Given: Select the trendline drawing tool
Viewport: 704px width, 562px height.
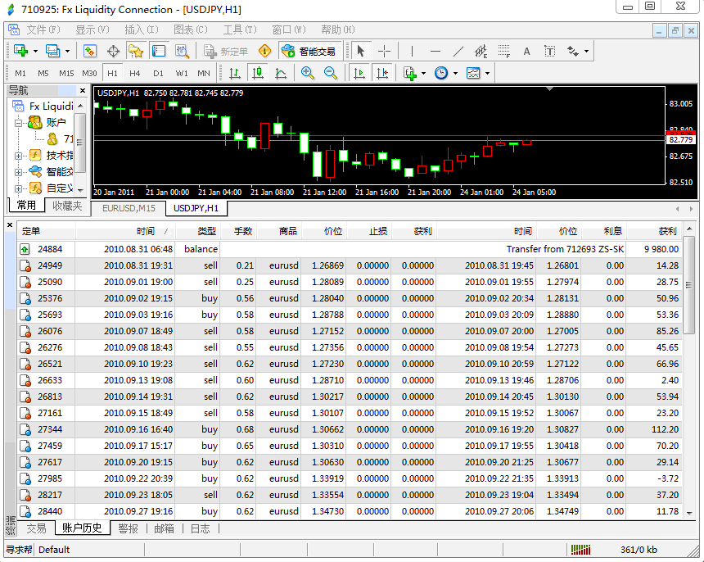Looking at the screenshot, I should (458, 51).
